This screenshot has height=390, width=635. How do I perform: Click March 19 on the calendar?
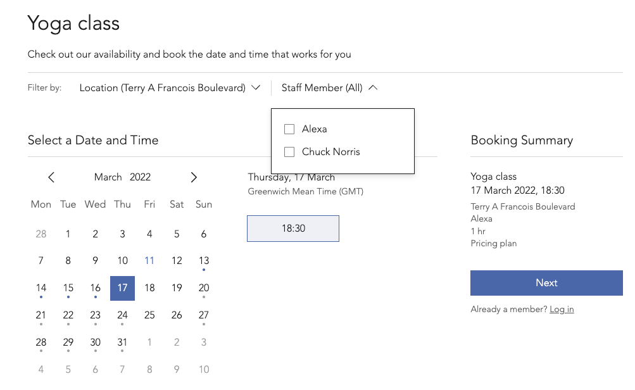(x=177, y=288)
